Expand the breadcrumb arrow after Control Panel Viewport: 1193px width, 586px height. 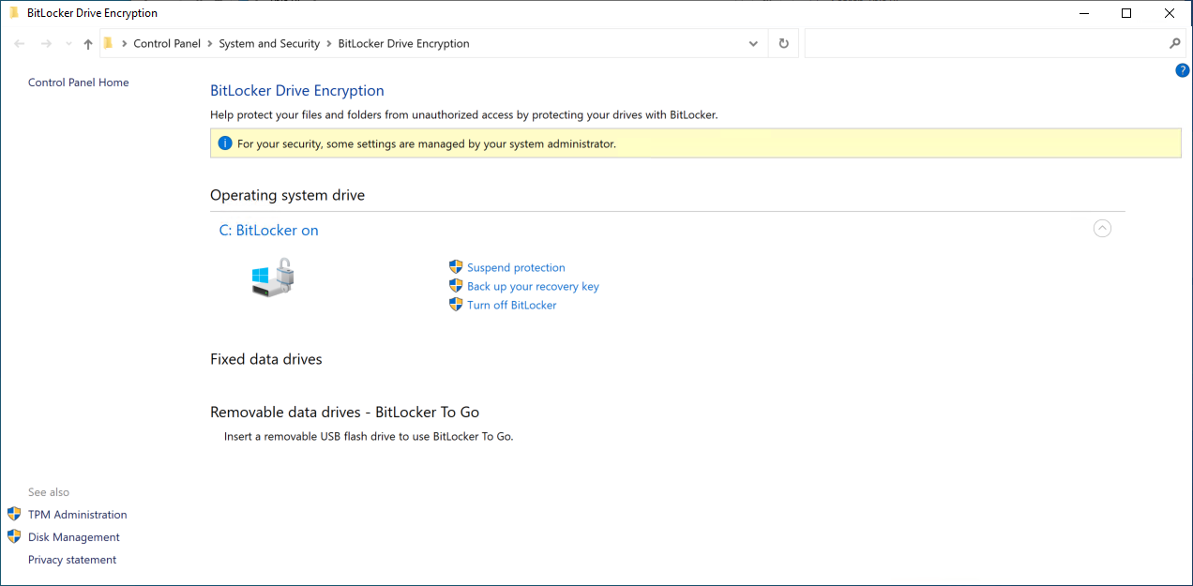(208, 43)
